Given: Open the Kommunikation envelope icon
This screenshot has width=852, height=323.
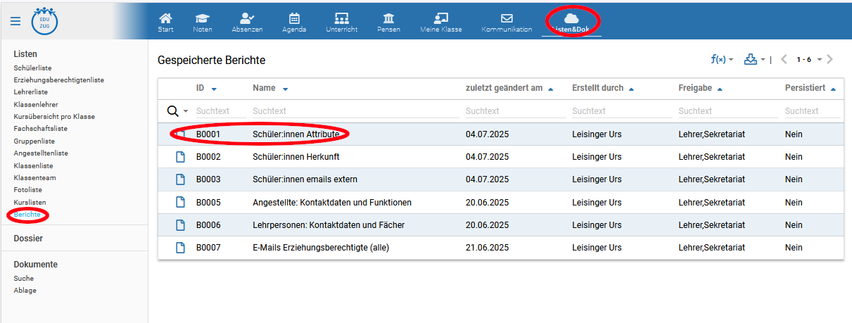Looking at the screenshot, I should pyautogui.click(x=507, y=18).
